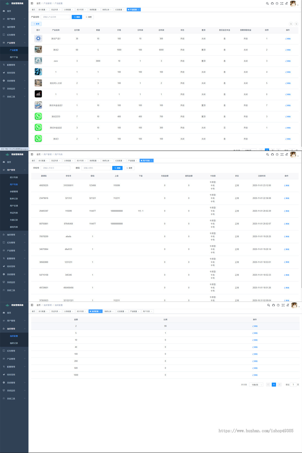Open the font size icon on 用户列表 page
Screen dimensions: 302x453
(x=287, y=154)
